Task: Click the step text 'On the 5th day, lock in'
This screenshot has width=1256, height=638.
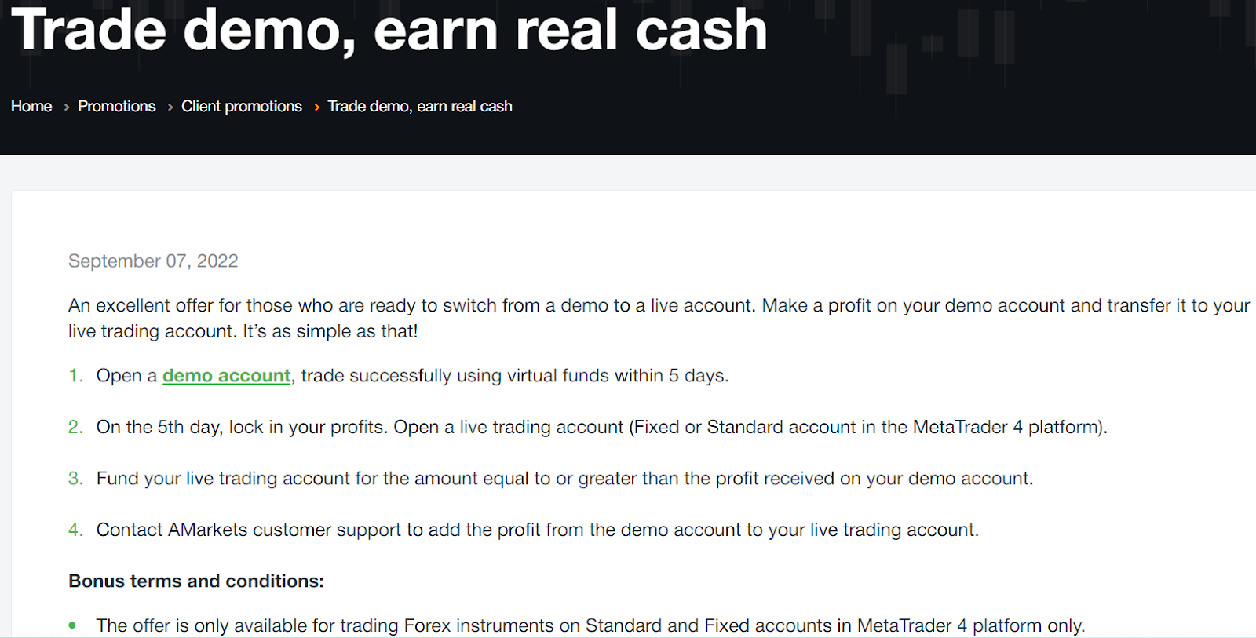Action: pos(602,427)
